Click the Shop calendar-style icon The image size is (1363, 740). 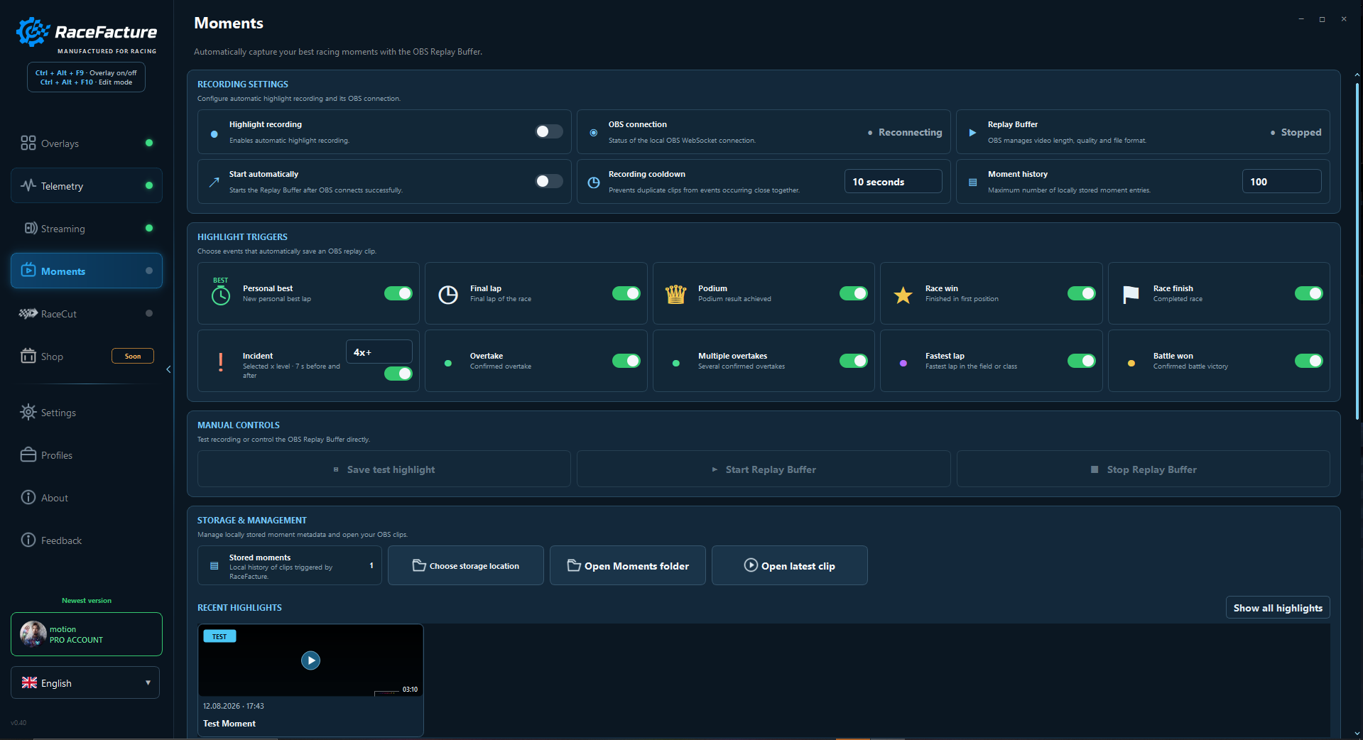tap(28, 357)
